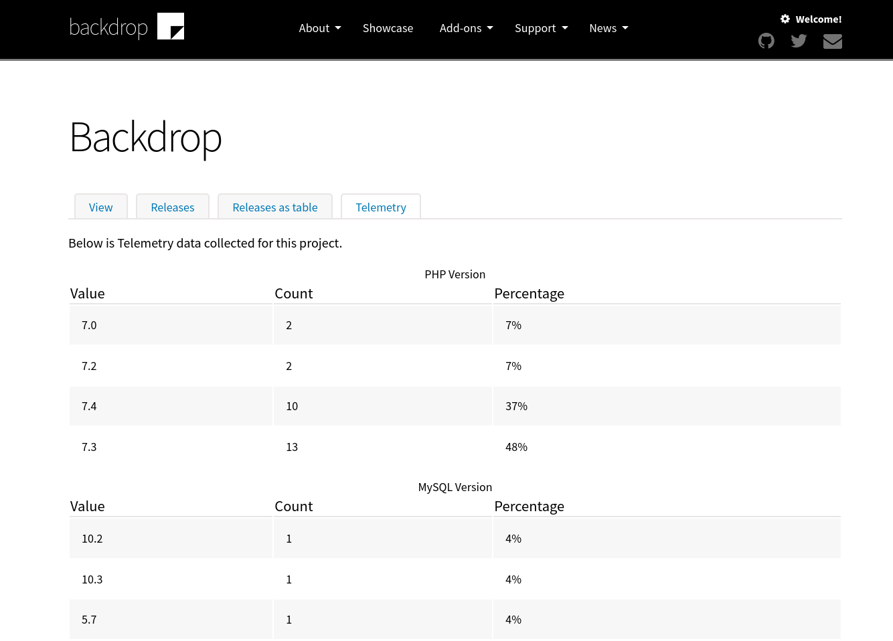Click the MySQL Version table caption
This screenshot has width=893, height=641.
click(455, 487)
